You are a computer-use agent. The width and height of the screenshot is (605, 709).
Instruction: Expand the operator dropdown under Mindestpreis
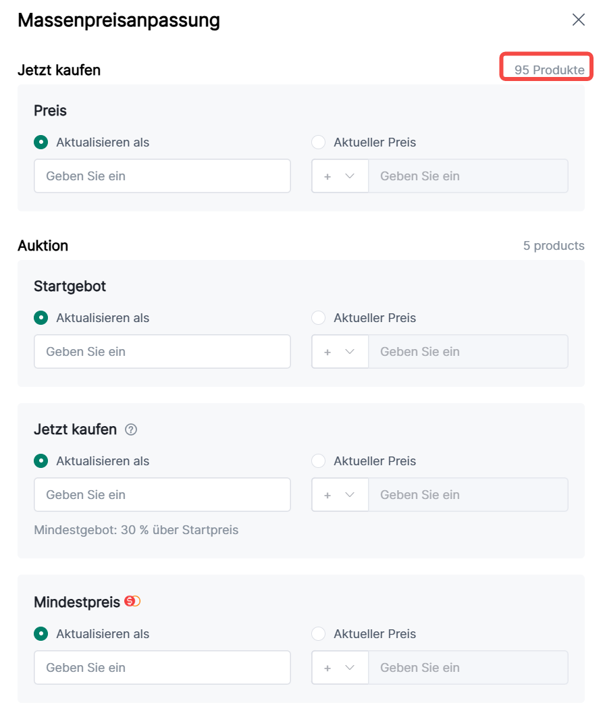(340, 668)
